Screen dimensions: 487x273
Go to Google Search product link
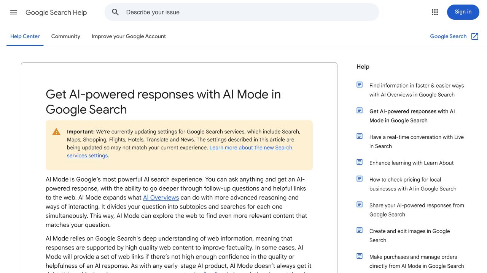(448, 36)
